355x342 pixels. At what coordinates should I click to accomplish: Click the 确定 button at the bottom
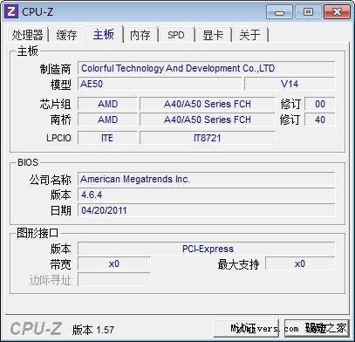coord(316,328)
